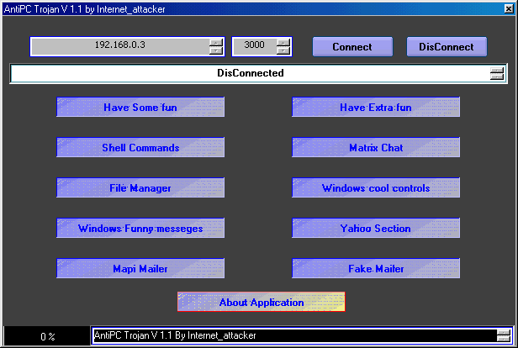
Task: Launch the Matrix Chat option
Action: (x=376, y=148)
